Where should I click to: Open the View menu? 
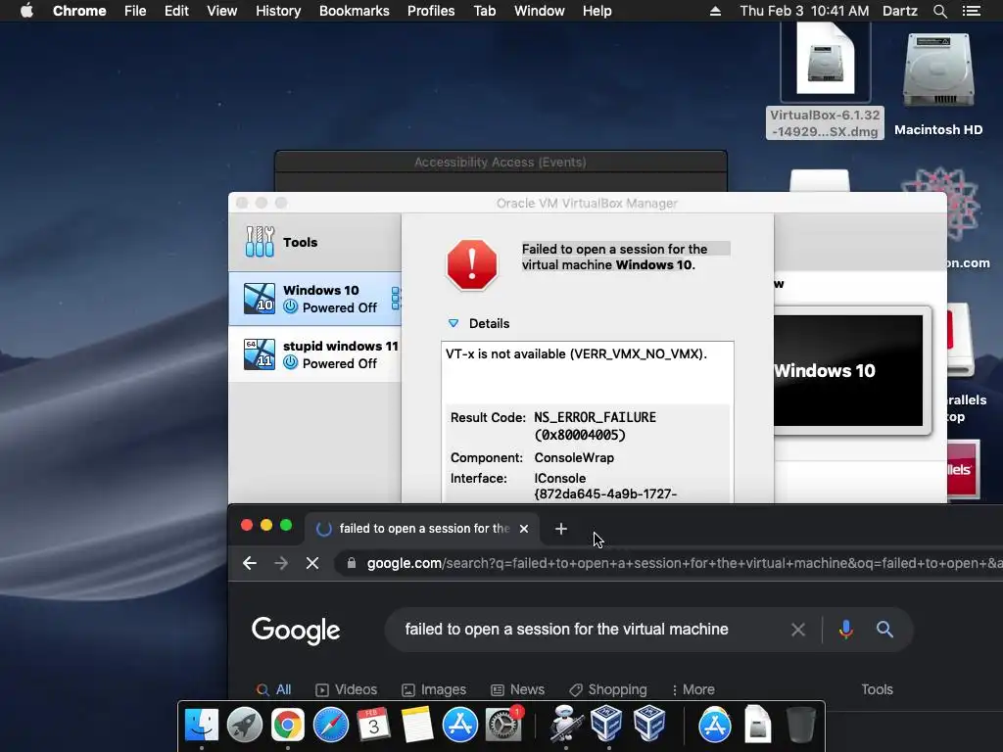point(222,11)
